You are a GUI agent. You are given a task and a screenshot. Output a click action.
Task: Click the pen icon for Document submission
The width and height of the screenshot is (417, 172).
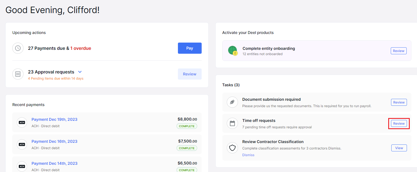[x=232, y=102]
